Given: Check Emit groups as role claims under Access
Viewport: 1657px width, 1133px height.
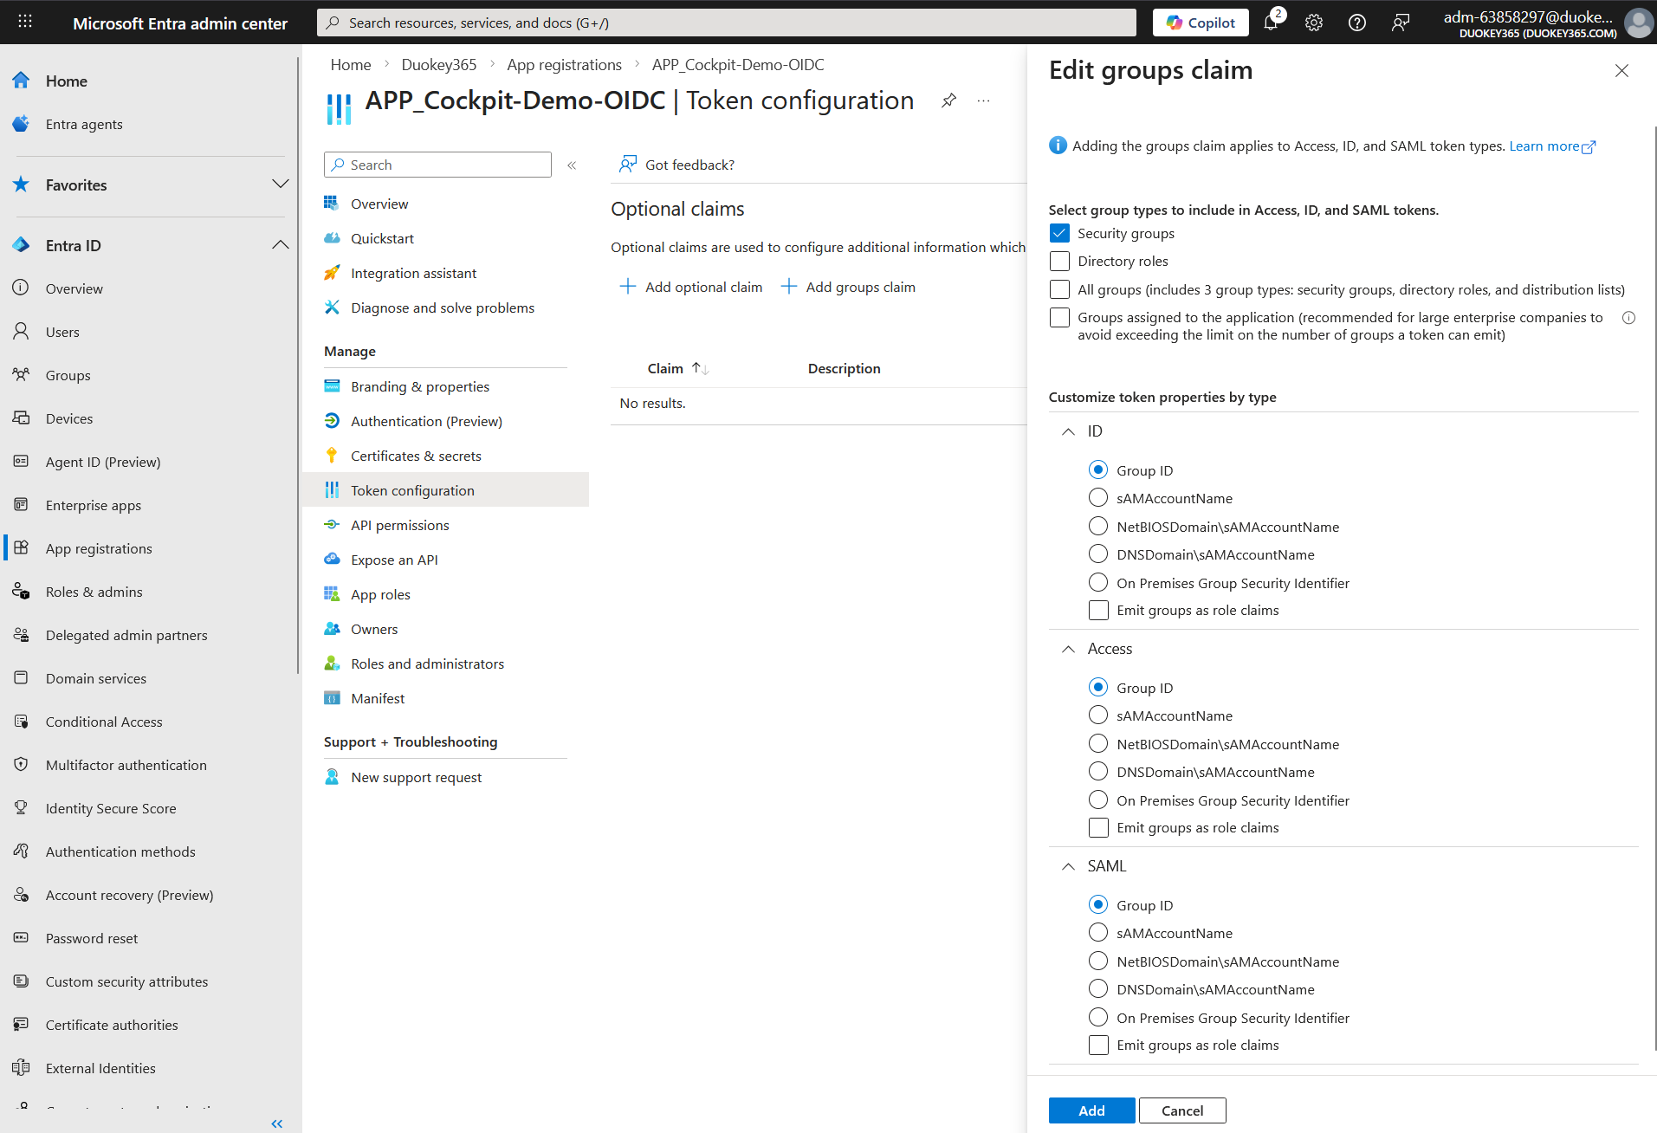Looking at the screenshot, I should [1098, 827].
